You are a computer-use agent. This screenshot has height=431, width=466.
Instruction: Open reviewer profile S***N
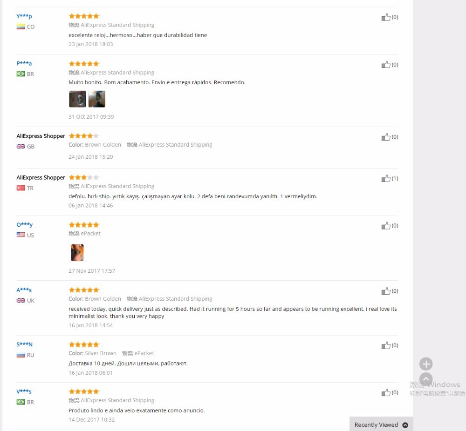click(24, 344)
